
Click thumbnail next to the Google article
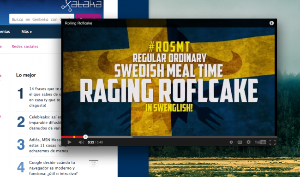coord(94,164)
